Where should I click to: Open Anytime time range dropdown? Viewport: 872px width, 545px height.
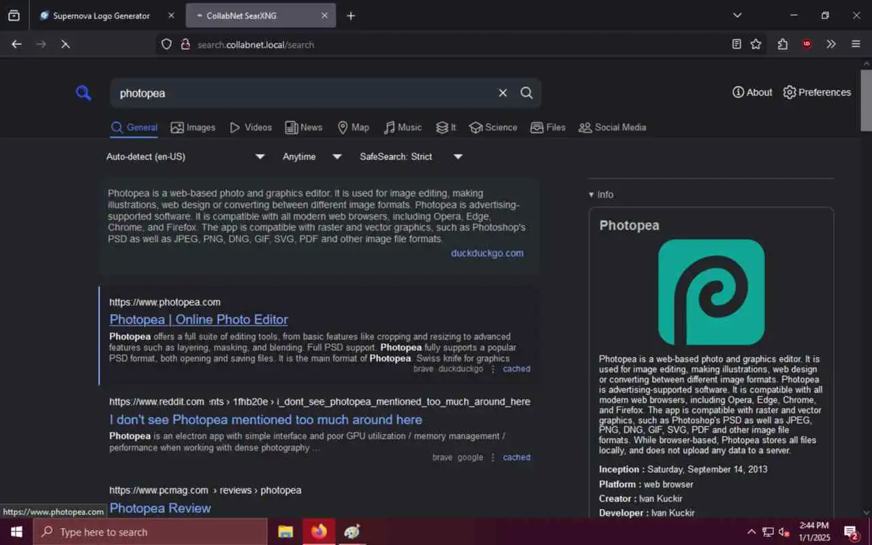click(x=312, y=157)
